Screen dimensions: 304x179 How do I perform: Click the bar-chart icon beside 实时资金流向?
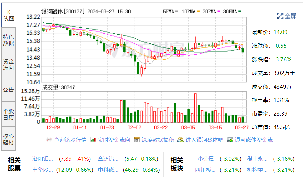93,140
